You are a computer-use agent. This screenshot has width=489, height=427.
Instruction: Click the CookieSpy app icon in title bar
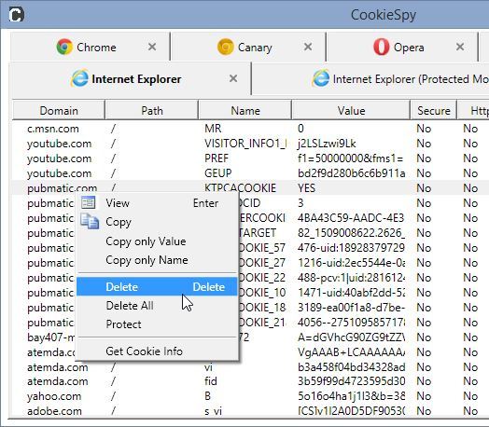click(x=17, y=14)
